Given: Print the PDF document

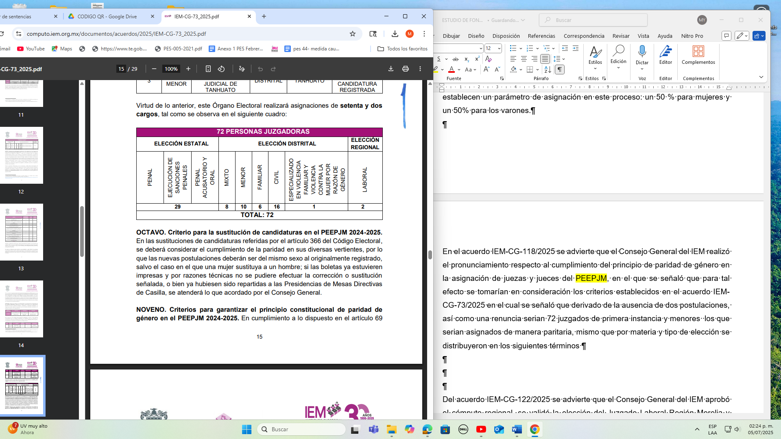Looking at the screenshot, I should click(406, 69).
